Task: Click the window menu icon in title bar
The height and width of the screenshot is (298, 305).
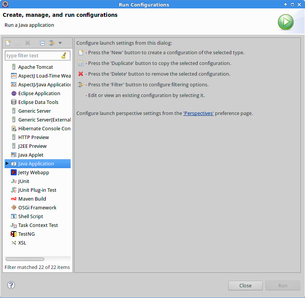Action: point(5,4)
